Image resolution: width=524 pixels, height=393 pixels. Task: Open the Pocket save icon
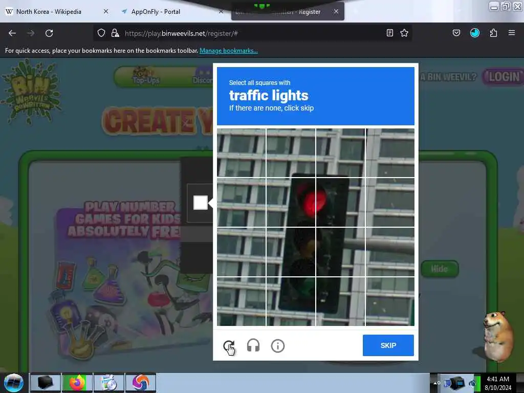[456, 33]
